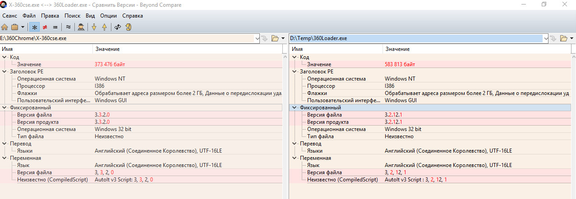Collapse left Код section
This screenshot has width=576, height=199.
click(x=5, y=57)
